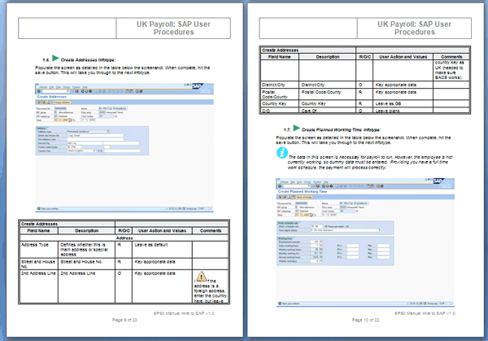Click 'Street and House No.' field name cell
This screenshot has height=341, width=488.
click(x=39, y=264)
